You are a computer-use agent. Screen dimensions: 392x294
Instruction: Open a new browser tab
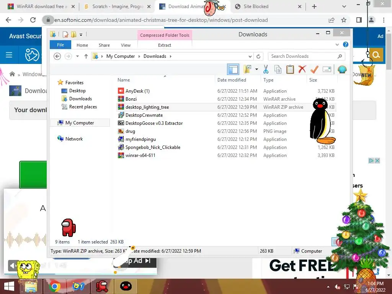[x=314, y=7]
